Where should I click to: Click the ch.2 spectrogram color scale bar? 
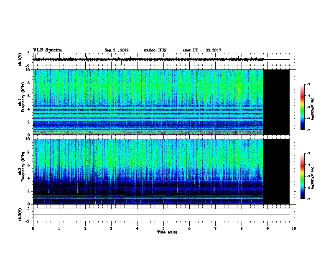[x=303, y=176]
